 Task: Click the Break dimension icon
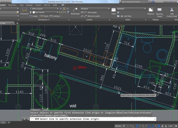[61, 9]
